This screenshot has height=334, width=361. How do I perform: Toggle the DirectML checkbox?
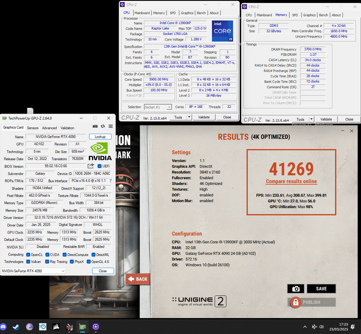pyautogui.click(x=93, y=255)
